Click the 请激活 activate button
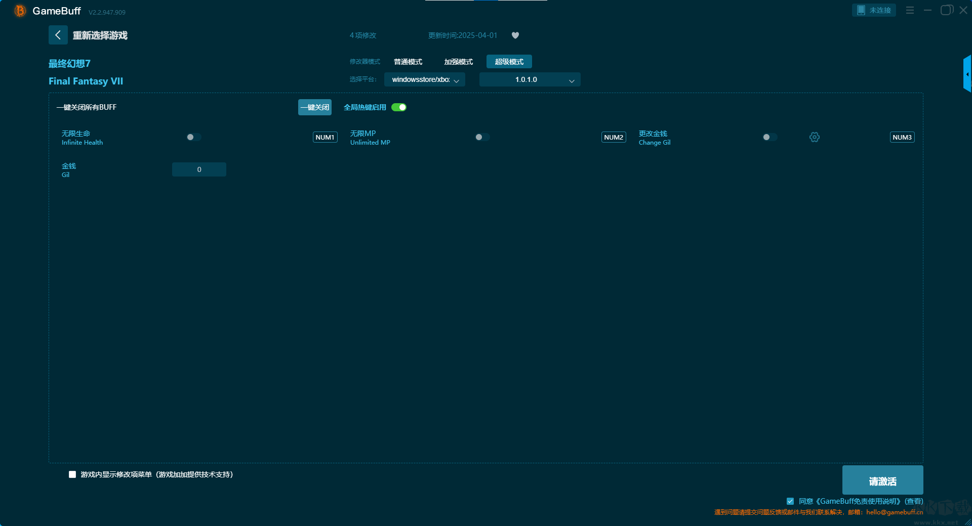 (882, 480)
